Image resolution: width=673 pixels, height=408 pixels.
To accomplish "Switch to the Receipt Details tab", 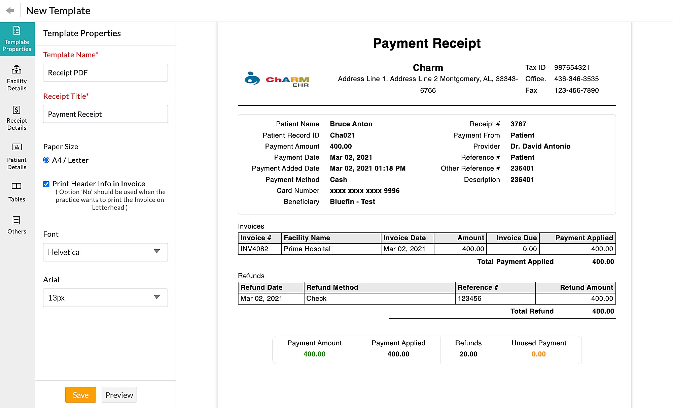I will (17, 118).
